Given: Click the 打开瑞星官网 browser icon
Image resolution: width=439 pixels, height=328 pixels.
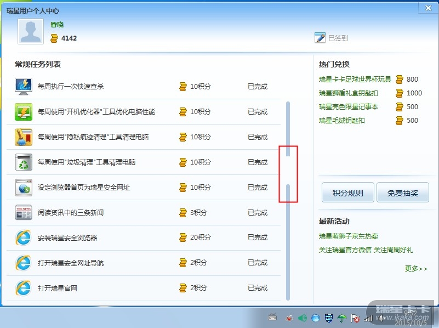Looking at the screenshot, I should tap(24, 288).
